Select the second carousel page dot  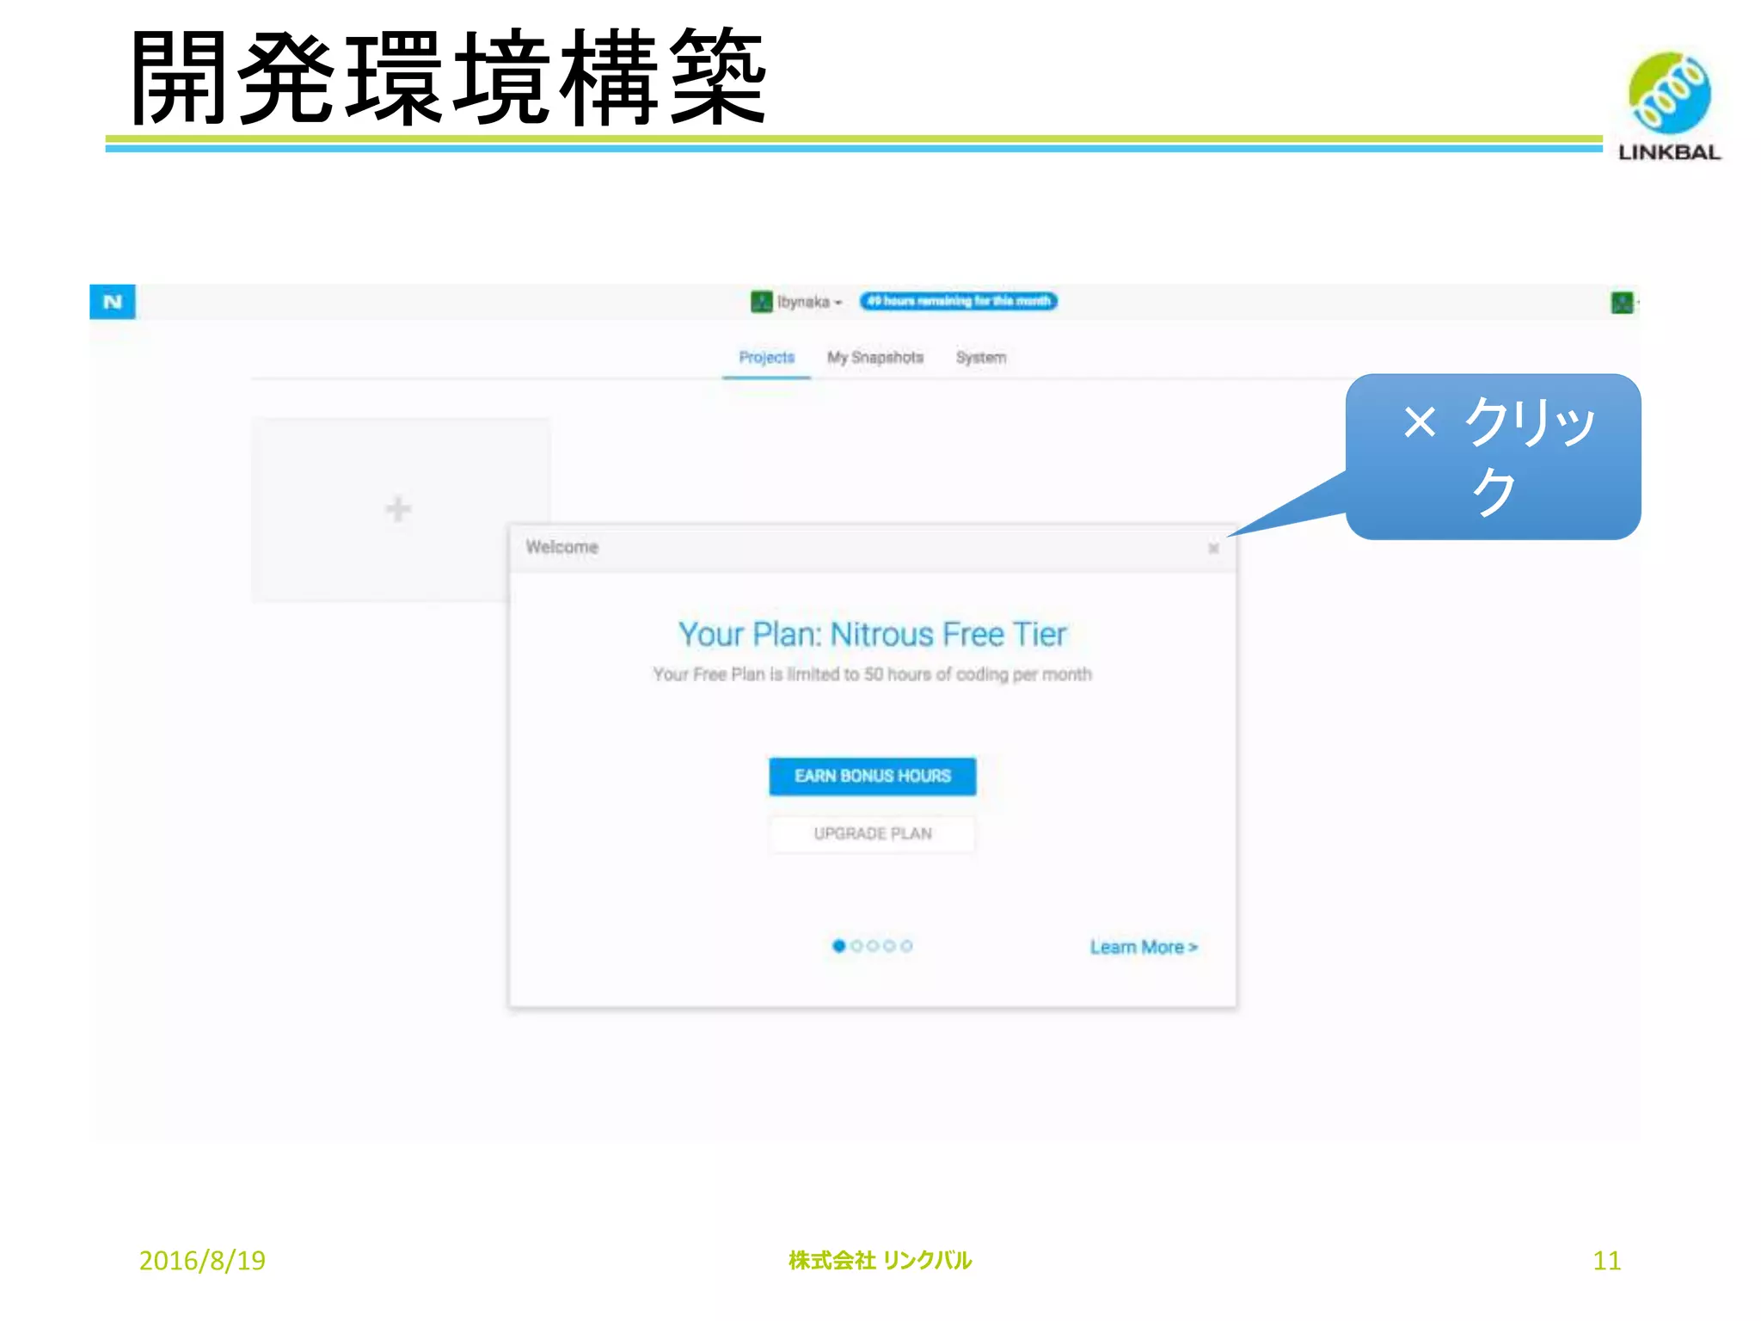(x=856, y=946)
